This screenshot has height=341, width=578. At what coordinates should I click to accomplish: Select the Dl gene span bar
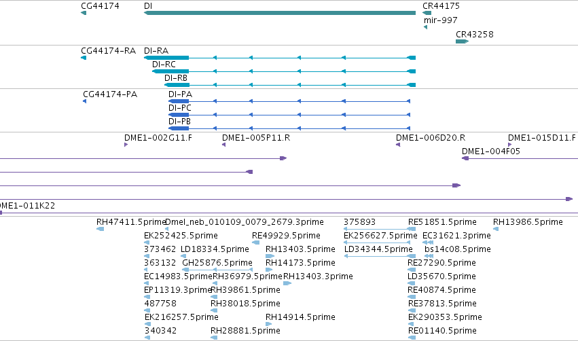(x=280, y=13)
